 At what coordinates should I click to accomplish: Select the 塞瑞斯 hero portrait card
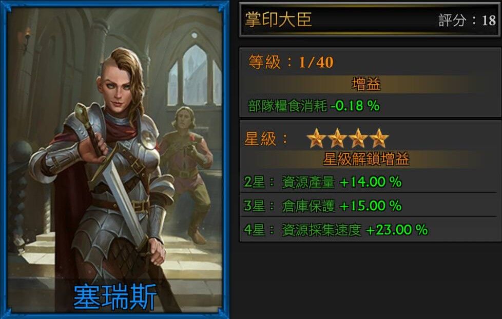tap(114, 159)
